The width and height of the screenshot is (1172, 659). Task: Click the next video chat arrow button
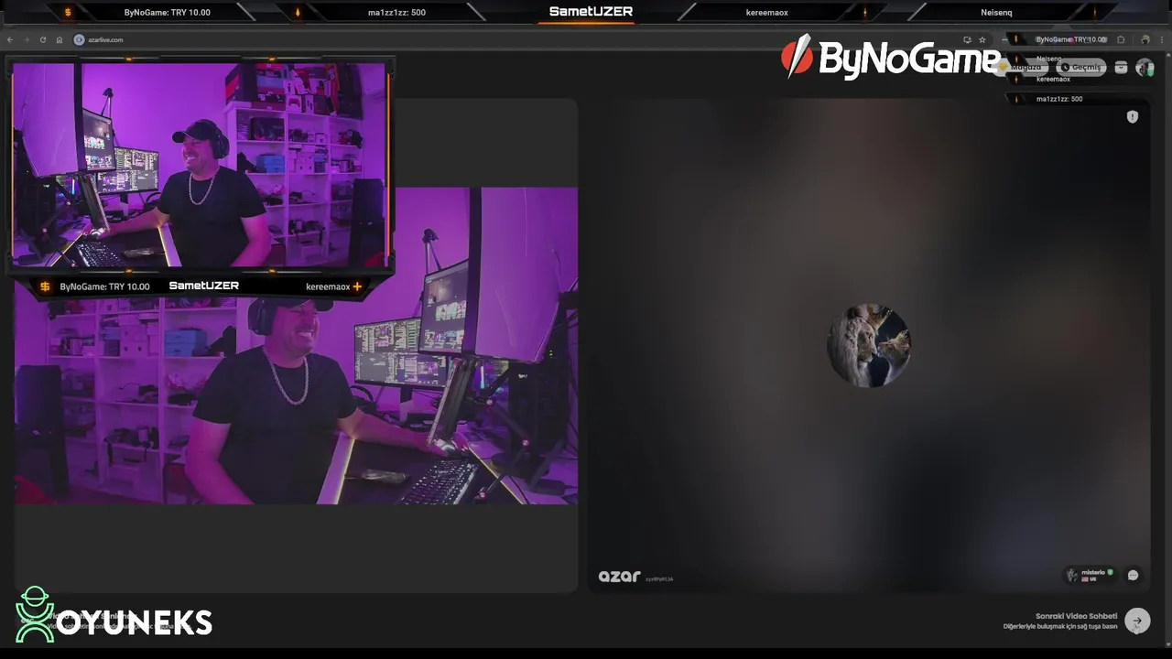coord(1137,621)
